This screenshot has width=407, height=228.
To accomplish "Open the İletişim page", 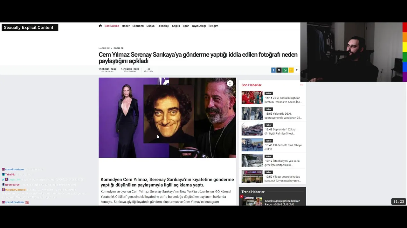I will pyautogui.click(x=213, y=26).
